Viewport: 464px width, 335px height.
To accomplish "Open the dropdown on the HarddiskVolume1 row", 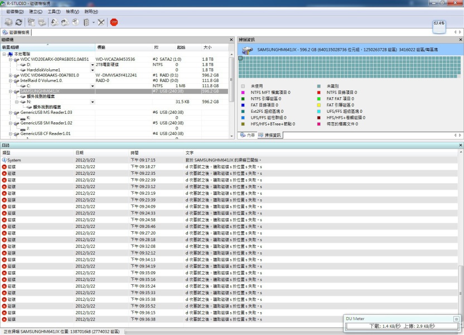I will coord(93,70).
